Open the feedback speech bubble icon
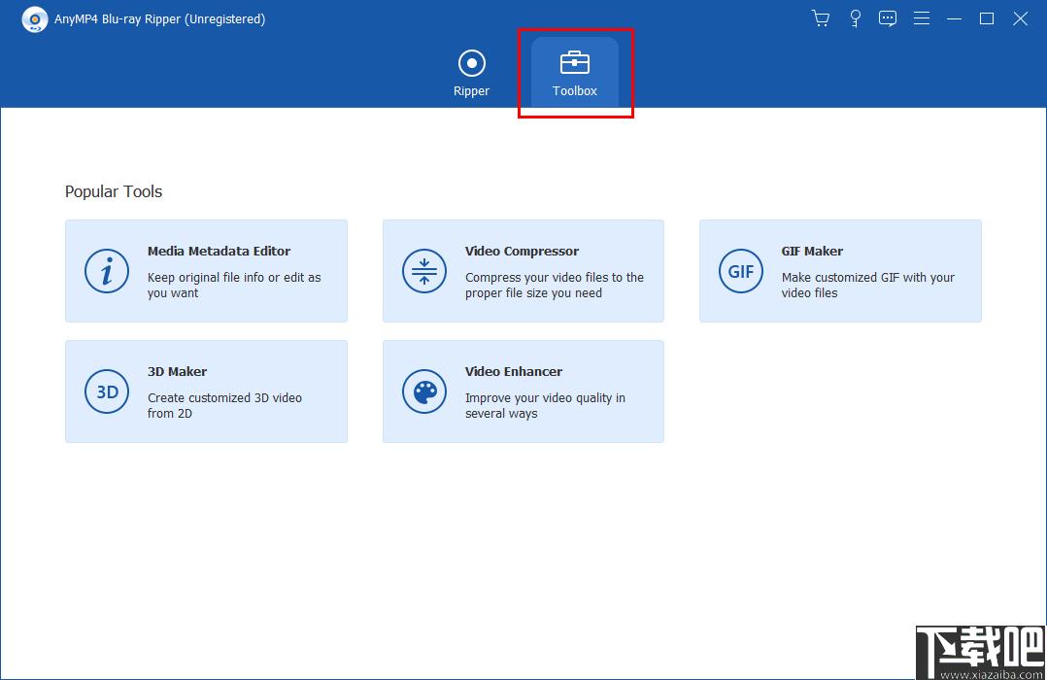 [888, 18]
